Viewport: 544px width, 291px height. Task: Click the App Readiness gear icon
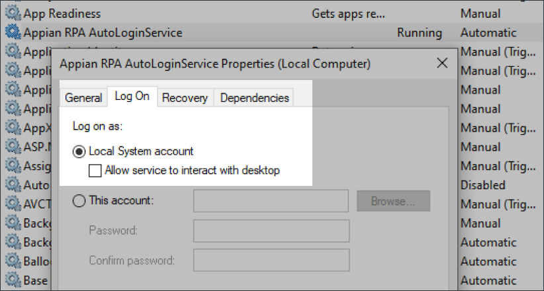pos(13,13)
